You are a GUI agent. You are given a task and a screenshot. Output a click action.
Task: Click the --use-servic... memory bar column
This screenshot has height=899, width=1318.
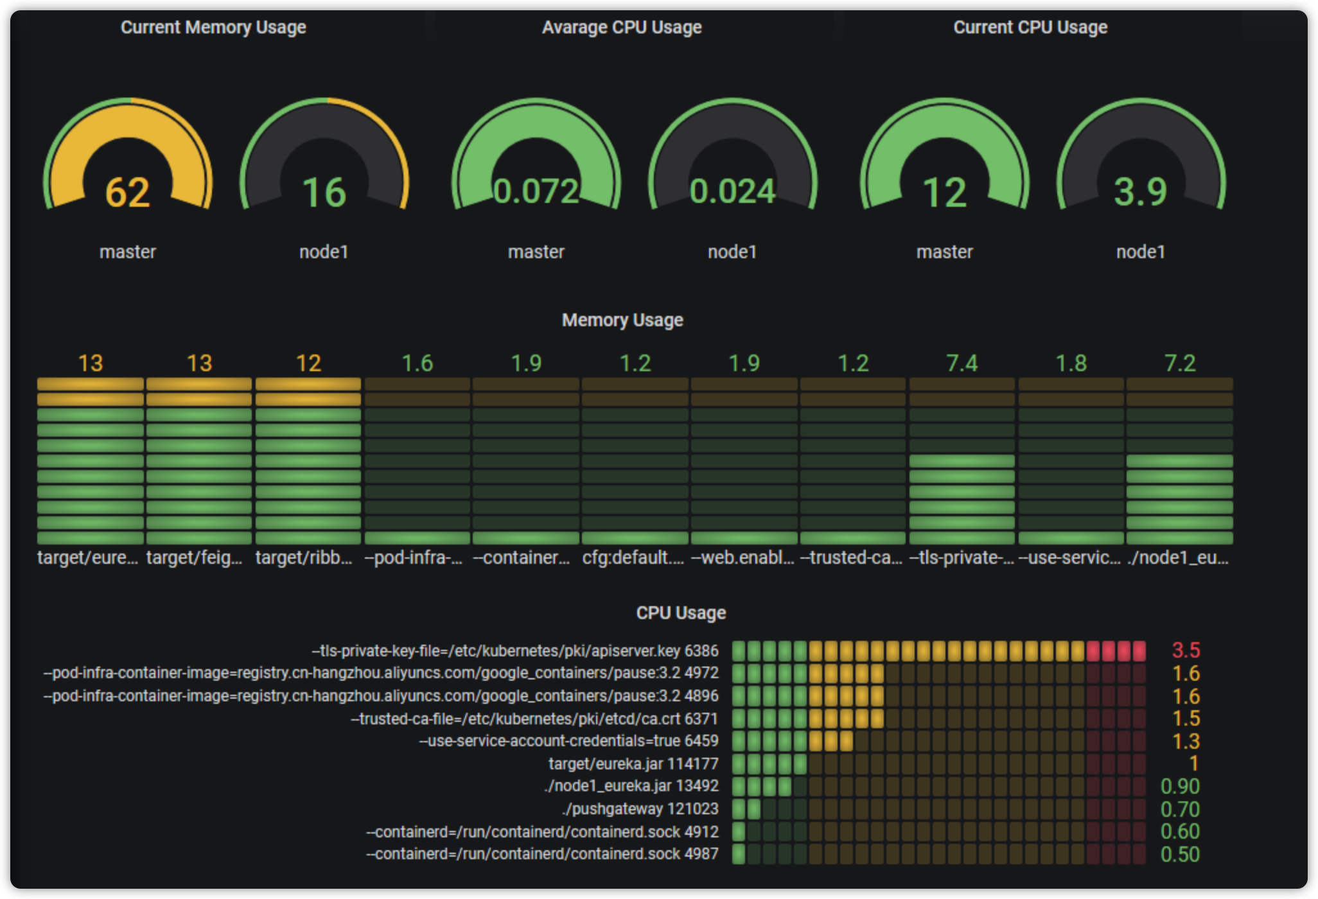point(1071,461)
